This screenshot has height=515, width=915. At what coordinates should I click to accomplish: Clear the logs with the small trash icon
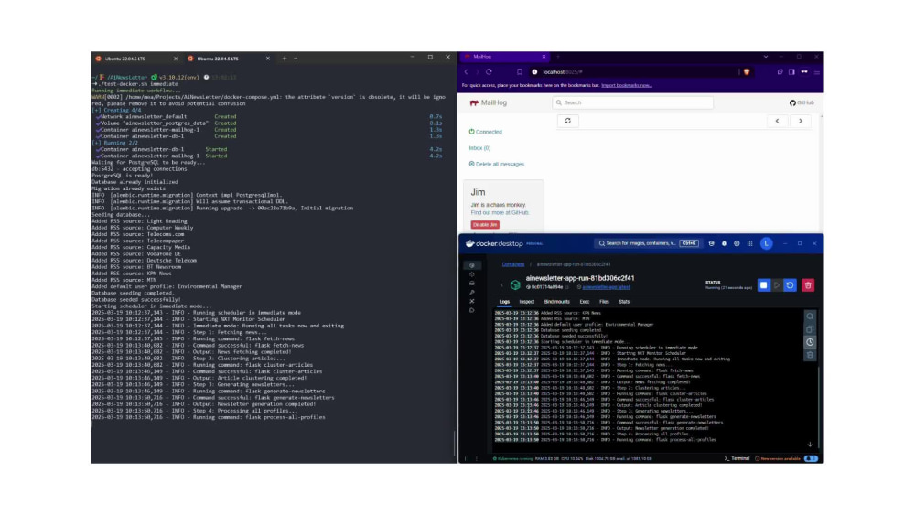coord(810,355)
